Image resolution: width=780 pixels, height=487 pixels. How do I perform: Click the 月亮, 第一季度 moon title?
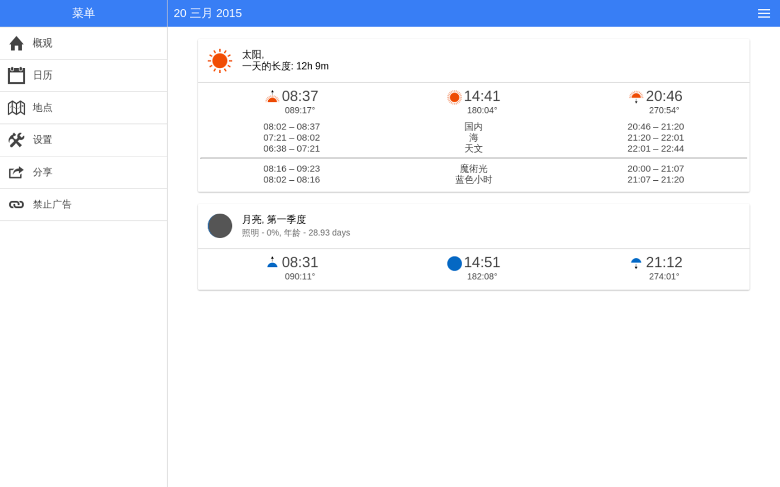click(274, 220)
